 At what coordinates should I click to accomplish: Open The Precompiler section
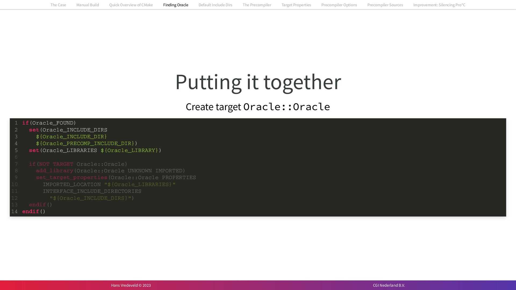tap(257, 5)
